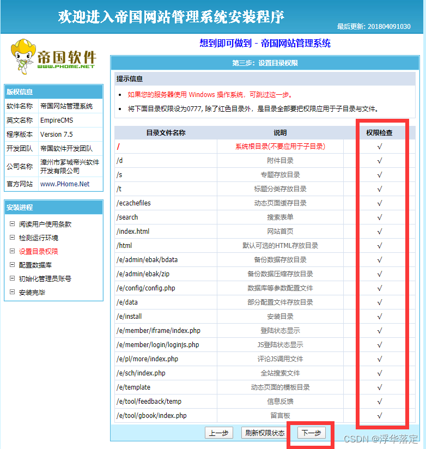Click the /d directory row name

coord(120,161)
